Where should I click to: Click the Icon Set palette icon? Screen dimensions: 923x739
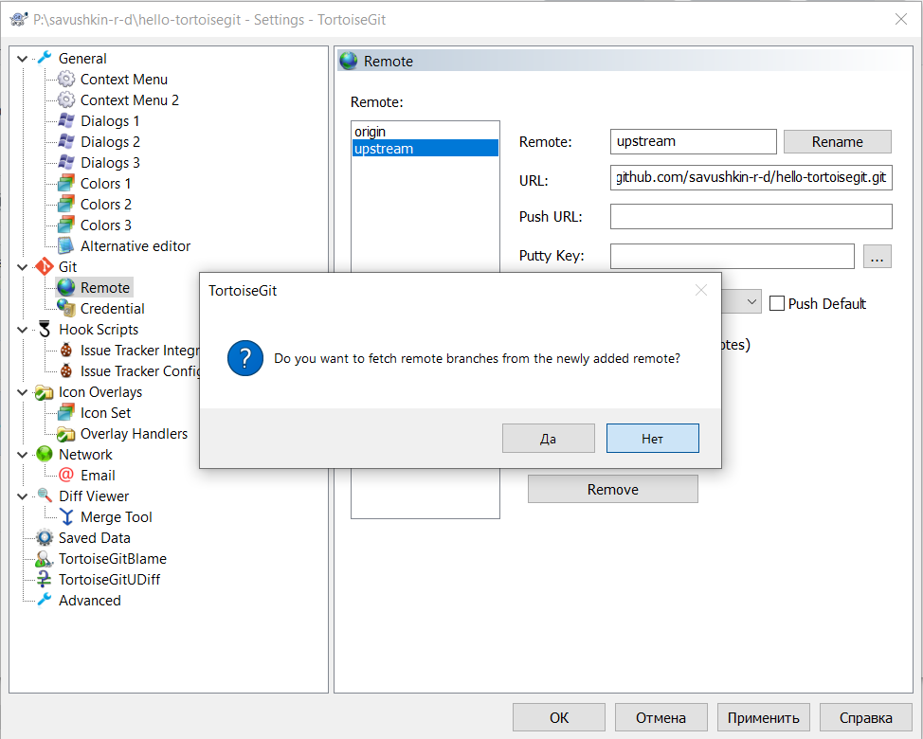(66, 412)
